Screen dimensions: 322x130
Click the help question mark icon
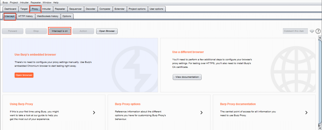click(318, 31)
